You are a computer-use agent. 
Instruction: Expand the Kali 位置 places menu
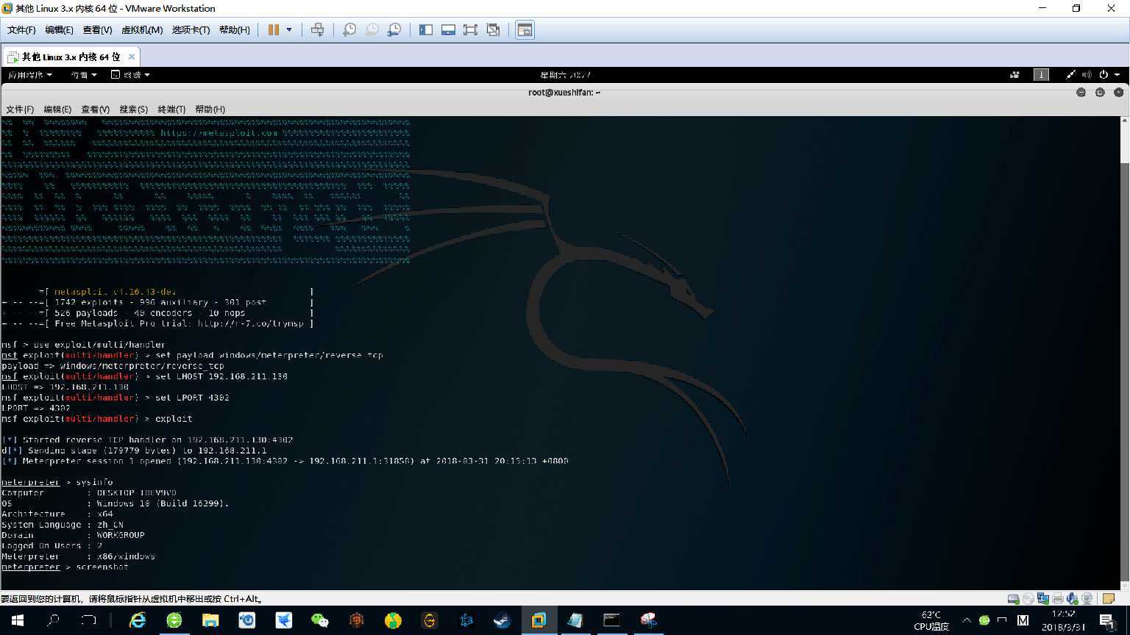pos(84,75)
